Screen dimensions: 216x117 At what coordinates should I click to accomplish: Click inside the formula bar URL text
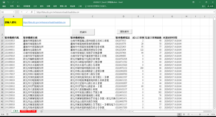(x=58, y=12)
